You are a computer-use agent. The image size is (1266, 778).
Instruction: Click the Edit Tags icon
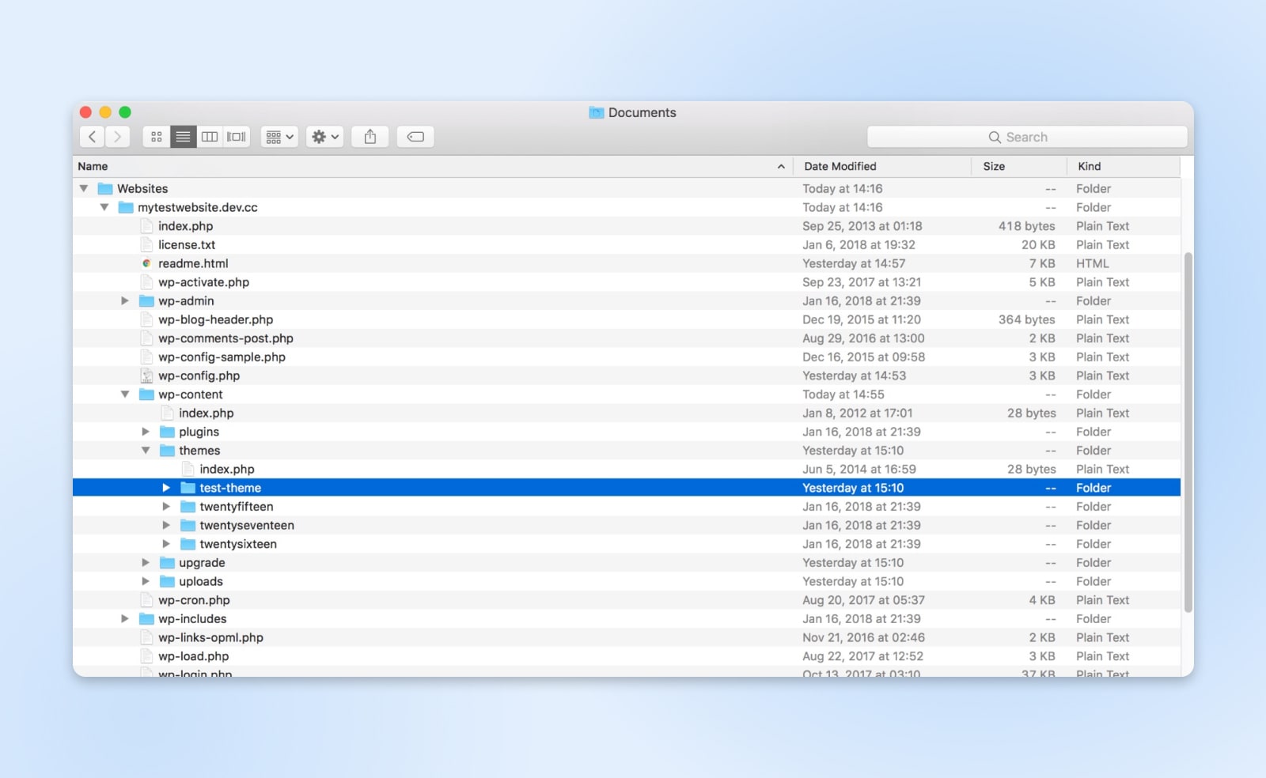415,136
